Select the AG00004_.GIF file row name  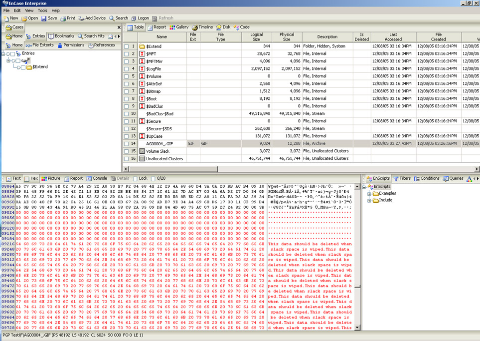point(160,143)
